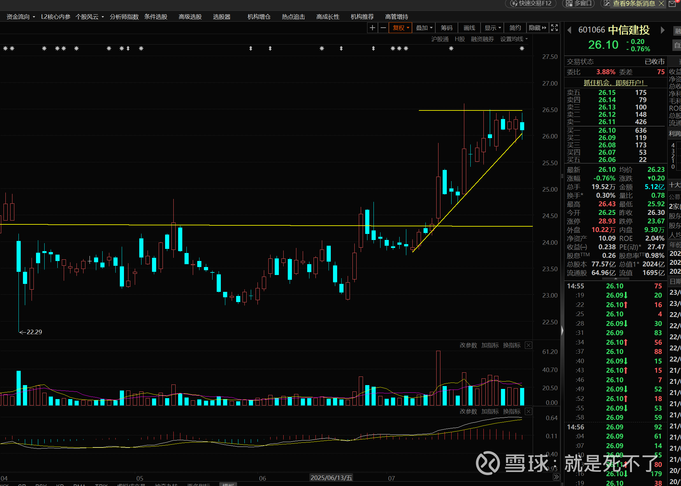681x486 pixels.
Task: Open the 叠加 overlay dropdown
Action: coord(424,28)
